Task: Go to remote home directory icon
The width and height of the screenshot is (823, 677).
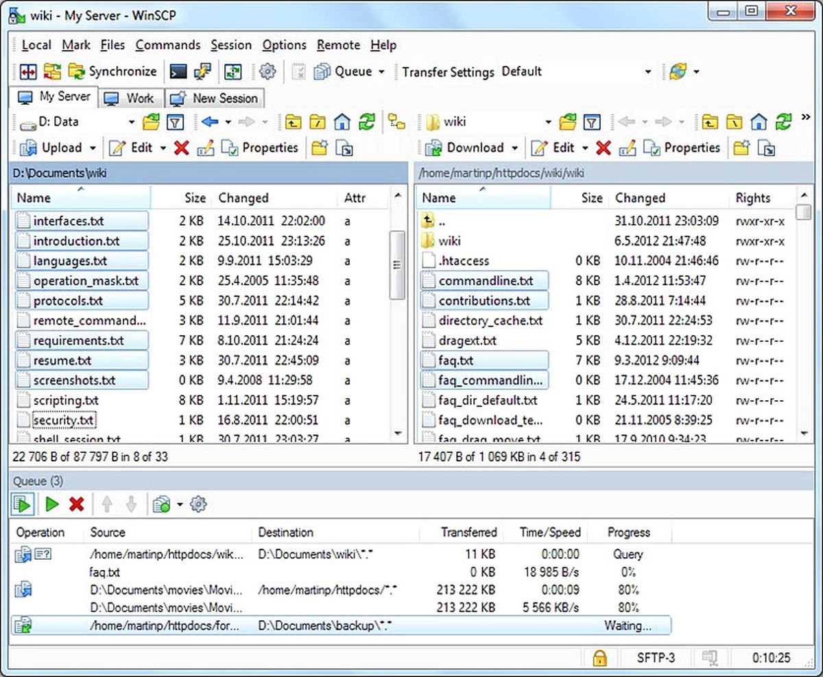Action: (759, 122)
